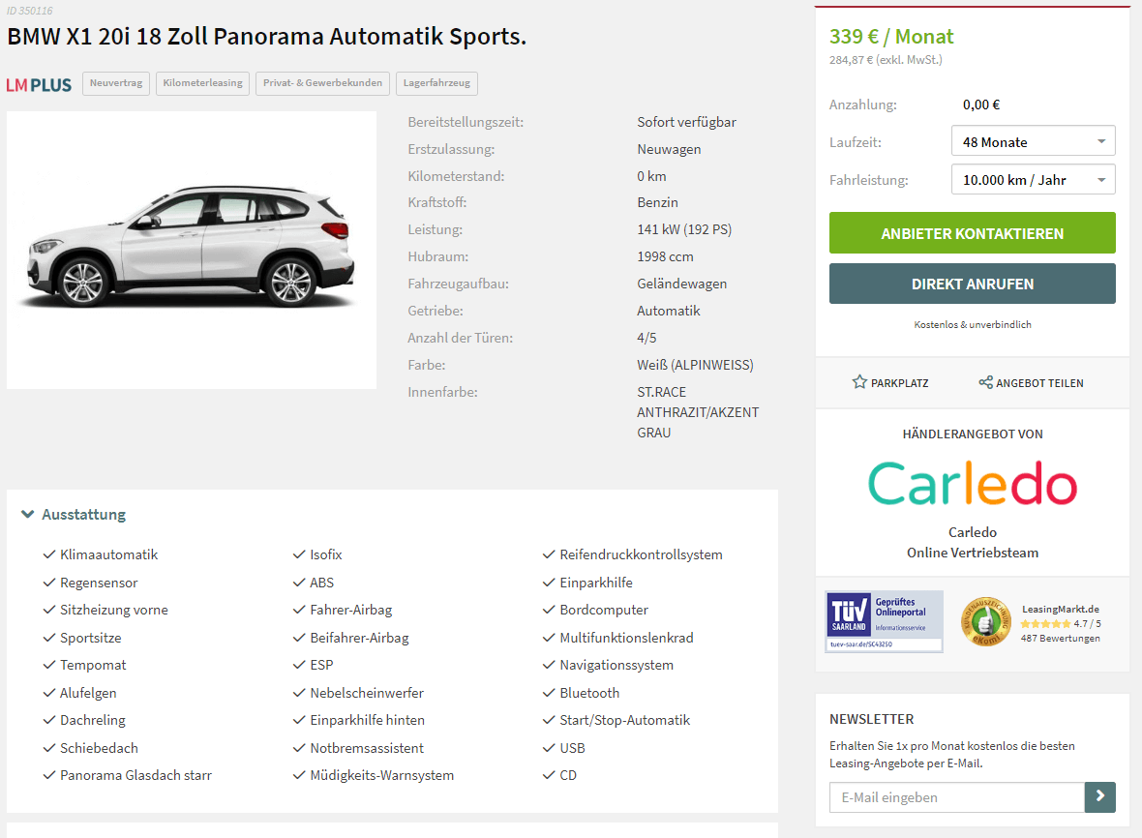Submit newsletter with the arrow button

(1099, 797)
